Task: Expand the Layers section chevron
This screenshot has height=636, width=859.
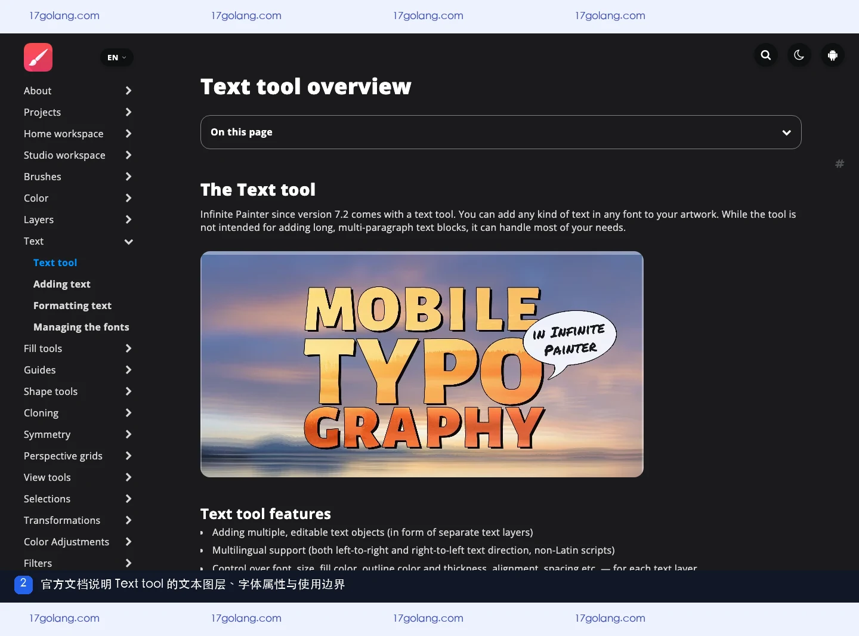Action: pos(128,220)
